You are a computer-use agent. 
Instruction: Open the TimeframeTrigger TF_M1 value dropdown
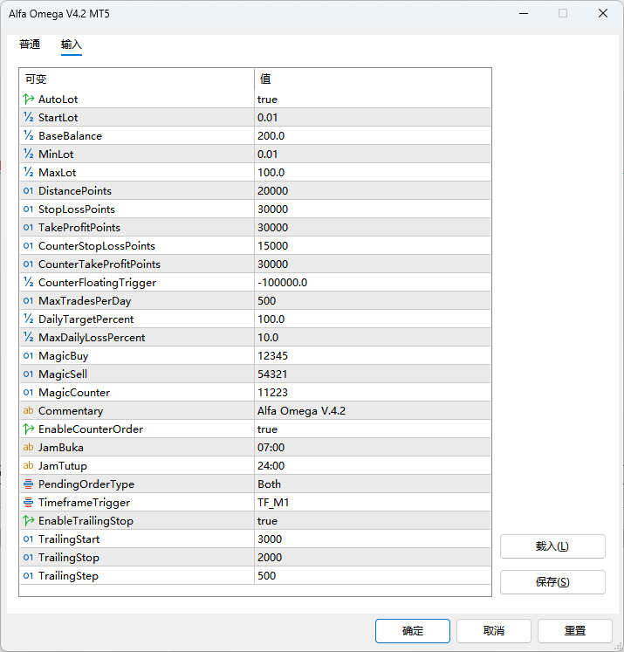pos(372,503)
